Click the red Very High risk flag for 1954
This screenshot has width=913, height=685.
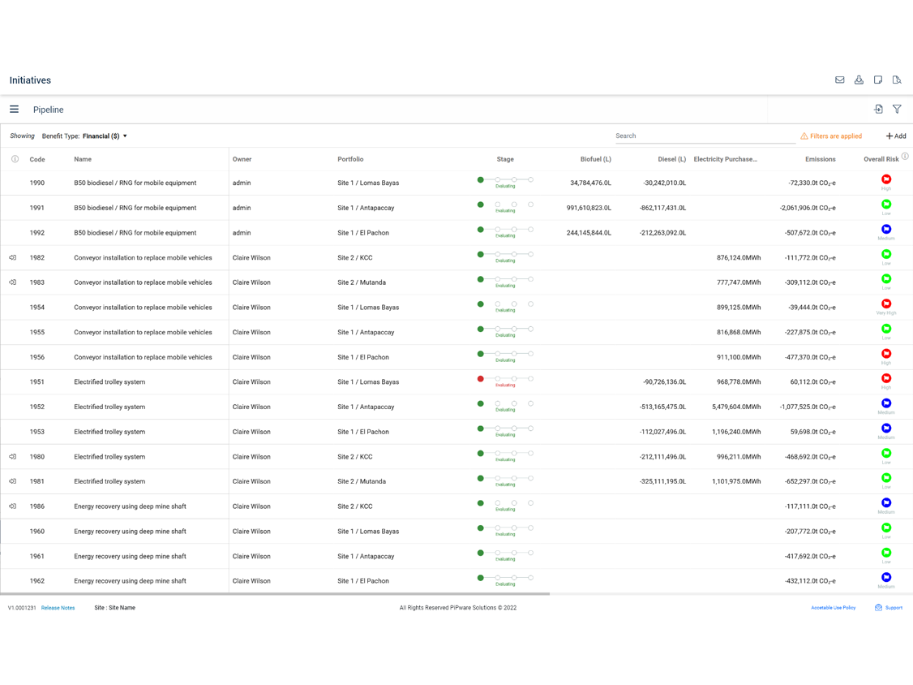click(x=886, y=304)
